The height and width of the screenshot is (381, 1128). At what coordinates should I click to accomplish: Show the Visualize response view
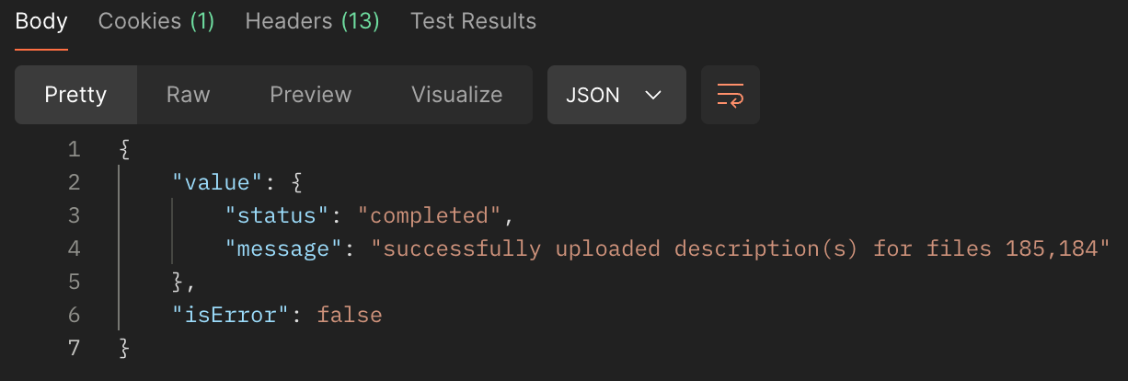[456, 95]
